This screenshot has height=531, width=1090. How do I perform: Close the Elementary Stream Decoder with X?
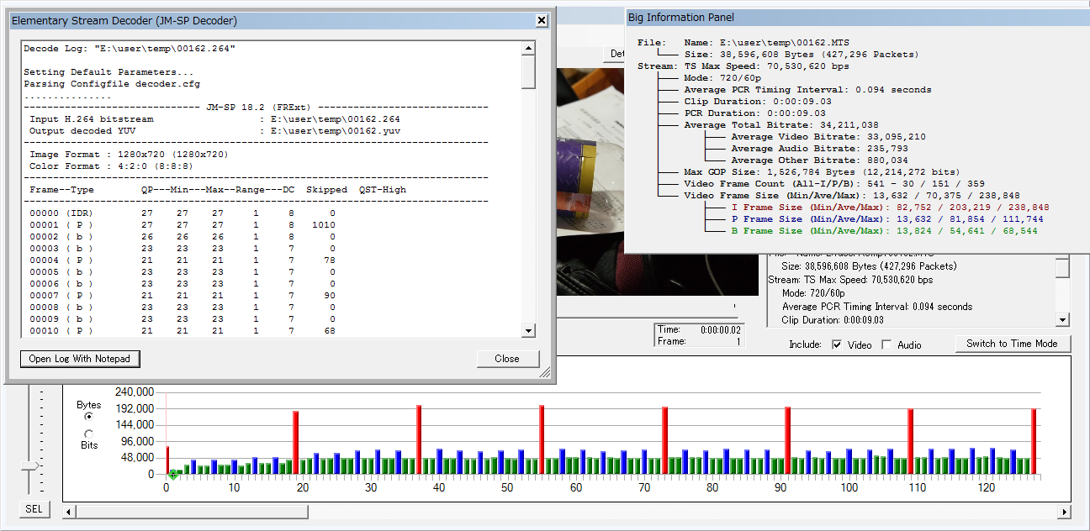(x=542, y=20)
